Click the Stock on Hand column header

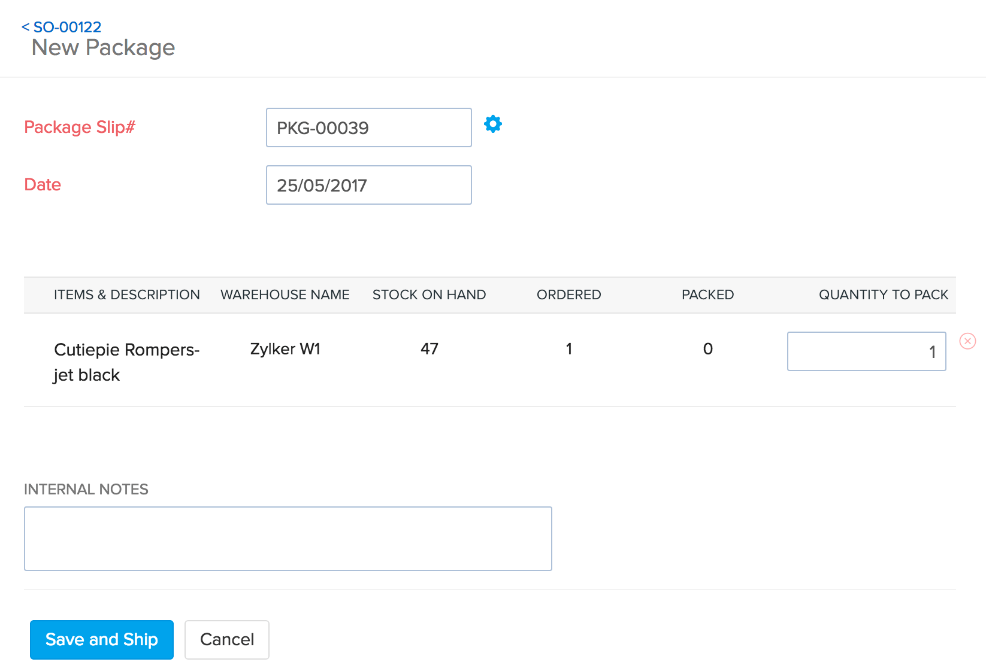pos(429,294)
